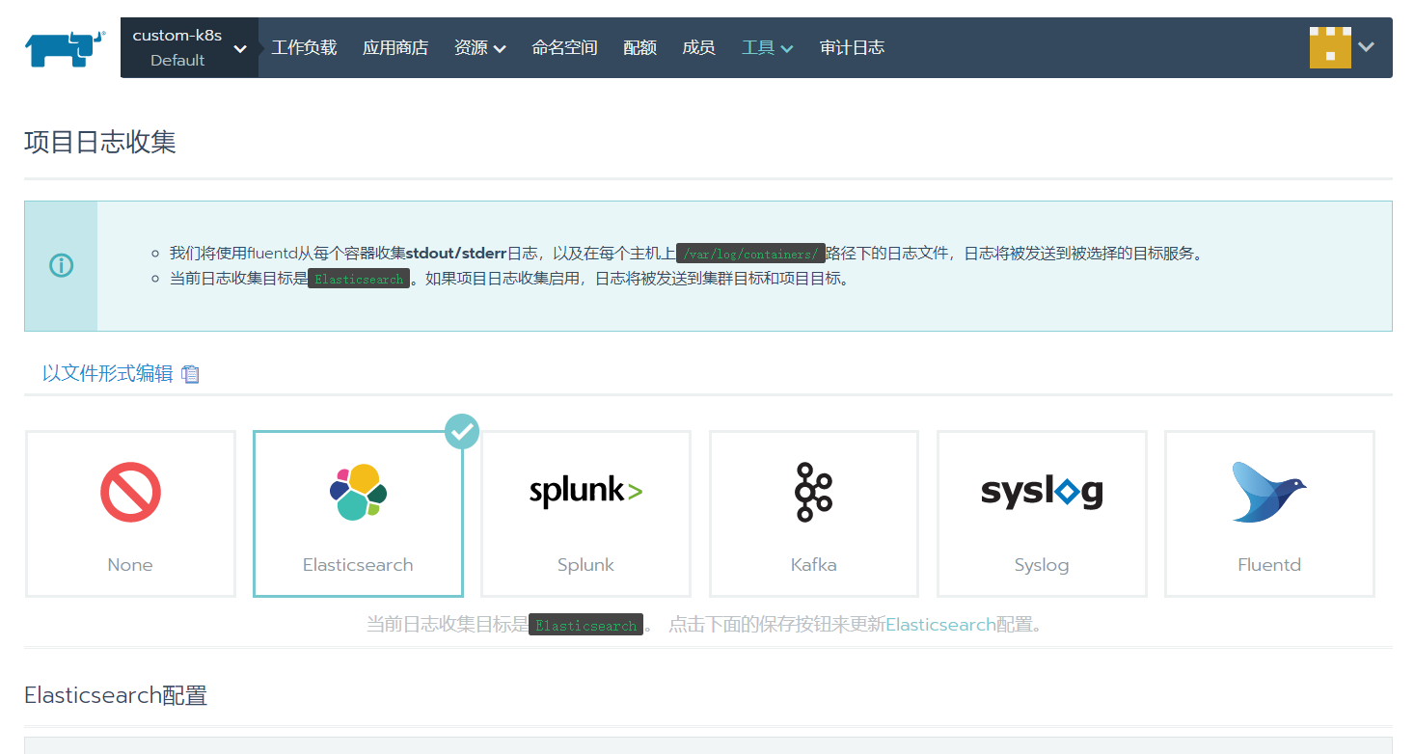Click the Kafka node logo icon
This screenshot has width=1414, height=754.
click(x=813, y=492)
